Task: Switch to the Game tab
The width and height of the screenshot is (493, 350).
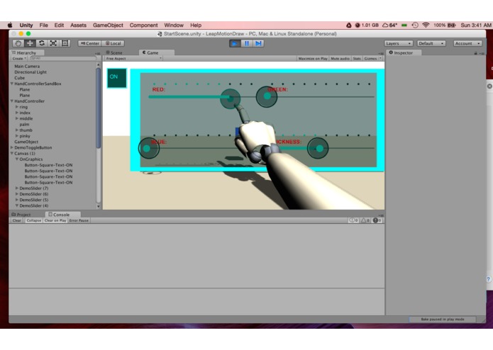Action: click(x=156, y=52)
